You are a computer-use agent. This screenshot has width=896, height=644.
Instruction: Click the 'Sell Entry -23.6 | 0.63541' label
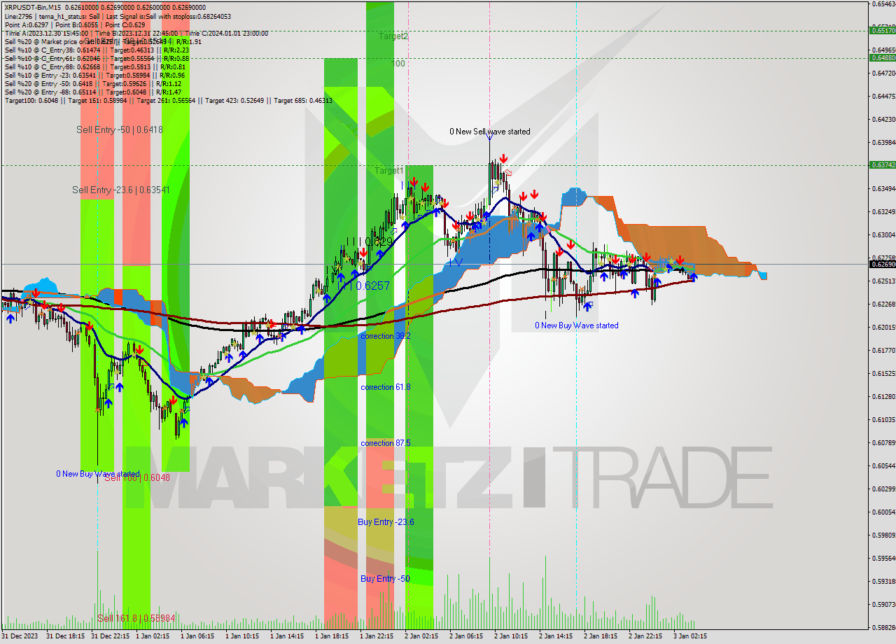121,190
